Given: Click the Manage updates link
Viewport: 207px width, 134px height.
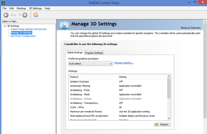Looking at the screenshot, I should coord(124,63).
